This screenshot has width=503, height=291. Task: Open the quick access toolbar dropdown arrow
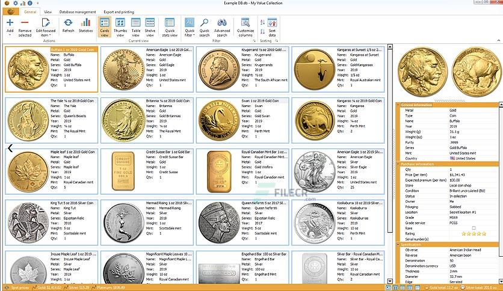coord(37,3)
